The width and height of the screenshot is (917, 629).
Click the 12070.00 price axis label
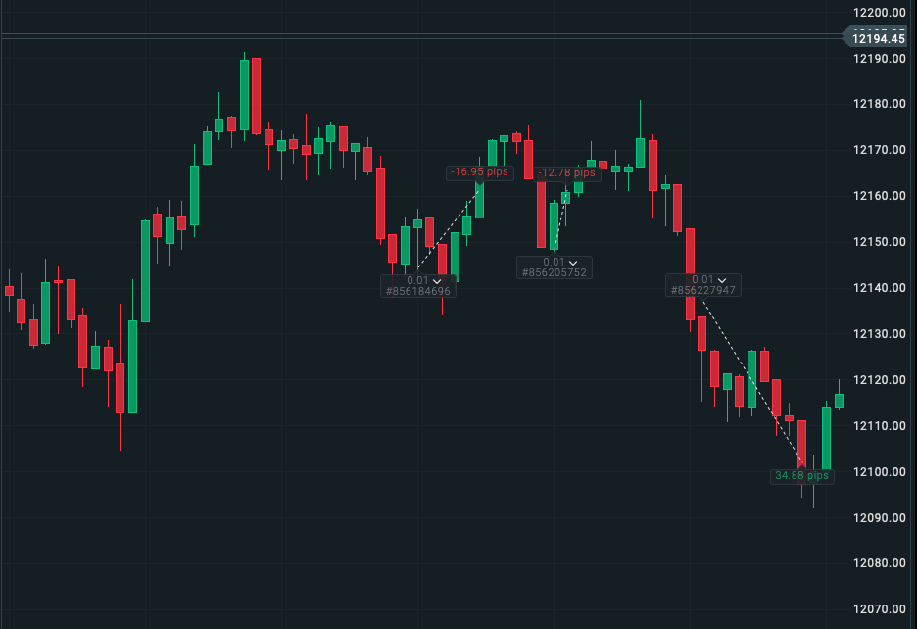[x=878, y=609]
